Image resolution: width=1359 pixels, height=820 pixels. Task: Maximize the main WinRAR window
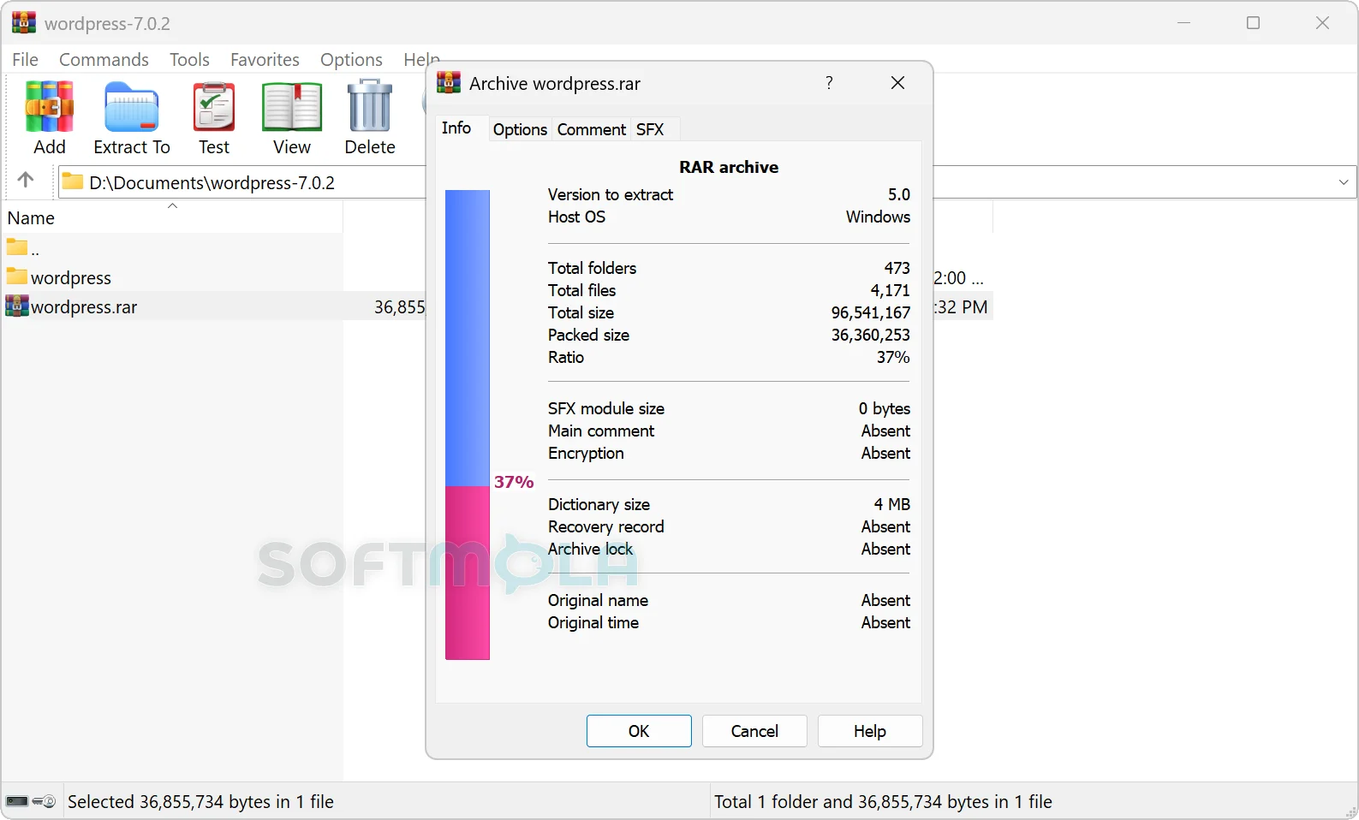[x=1254, y=23]
